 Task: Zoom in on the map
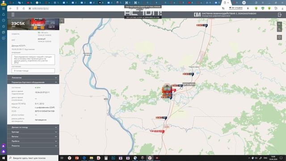tap(279, 24)
